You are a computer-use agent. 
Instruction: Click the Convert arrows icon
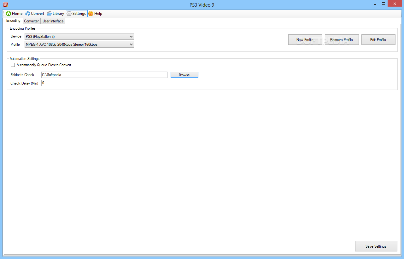[x=27, y=14]
